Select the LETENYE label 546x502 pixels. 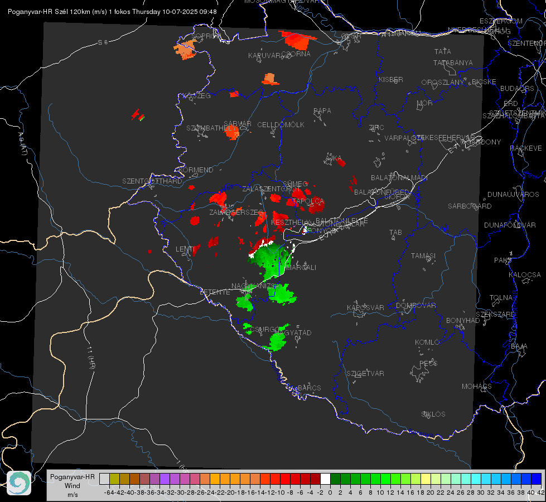click(x=215, y=292)
